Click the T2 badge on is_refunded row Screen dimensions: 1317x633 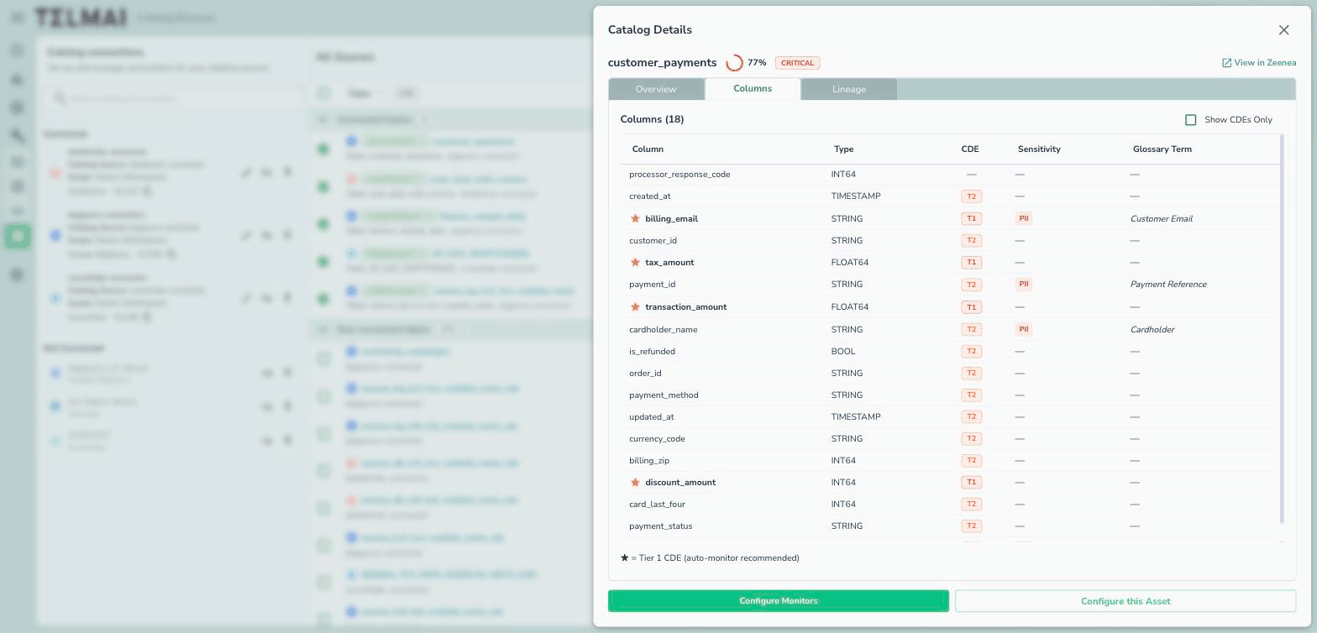click(x=971, y=351)
